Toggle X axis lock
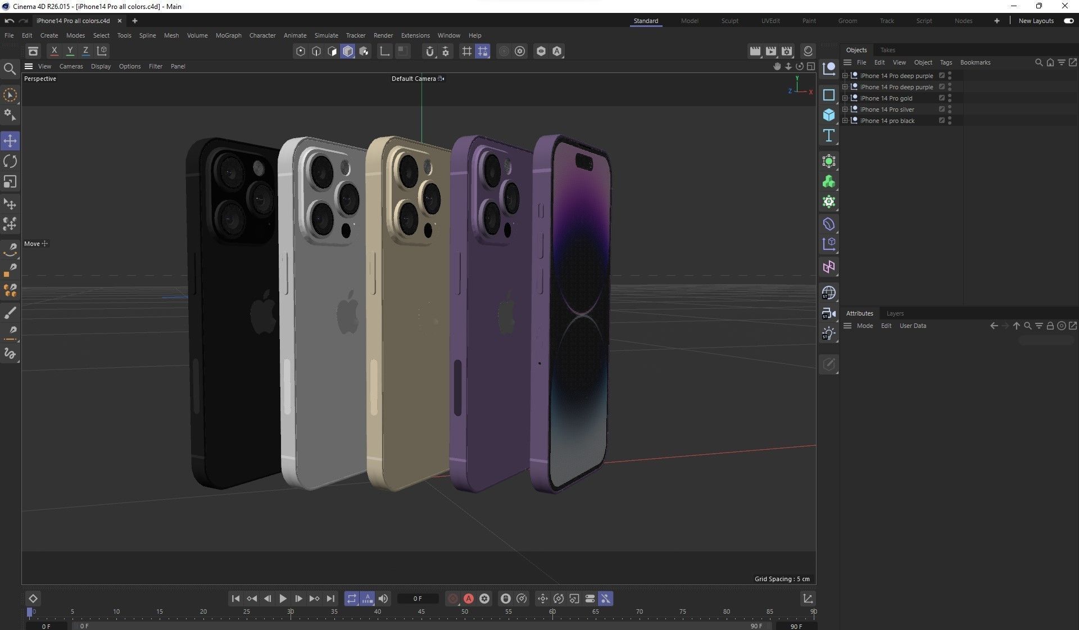 [x=54, y=51]
